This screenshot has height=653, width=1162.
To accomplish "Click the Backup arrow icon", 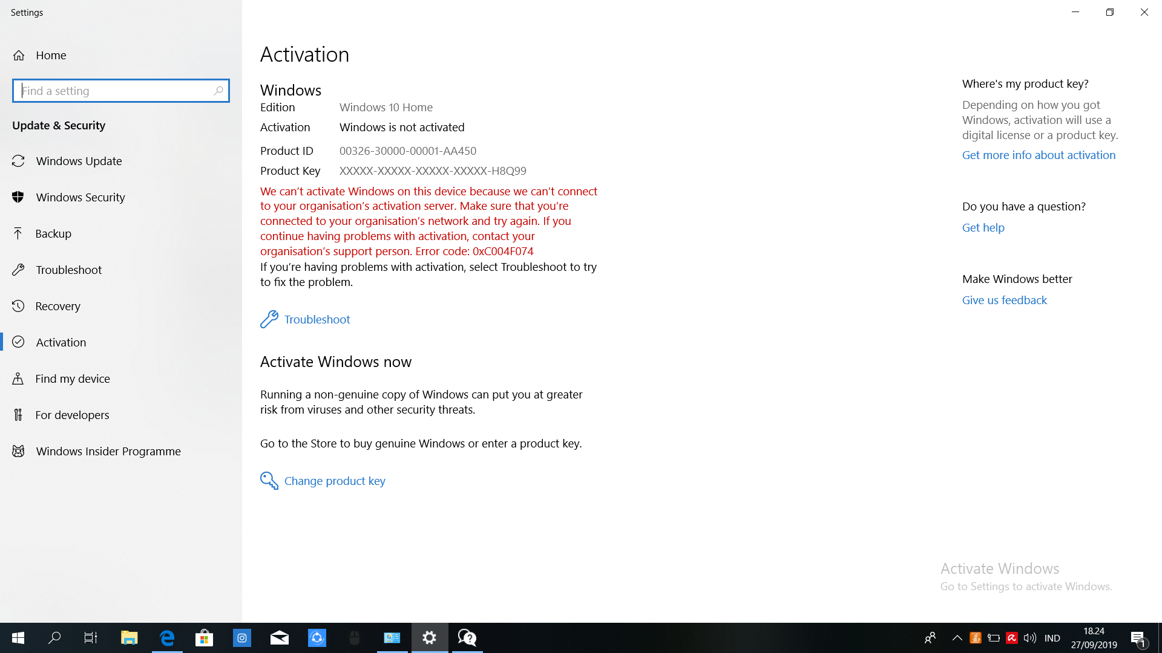I will [18, 233].
